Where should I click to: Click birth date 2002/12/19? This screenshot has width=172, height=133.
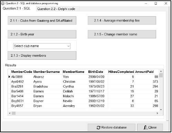(x=96, y=101)
